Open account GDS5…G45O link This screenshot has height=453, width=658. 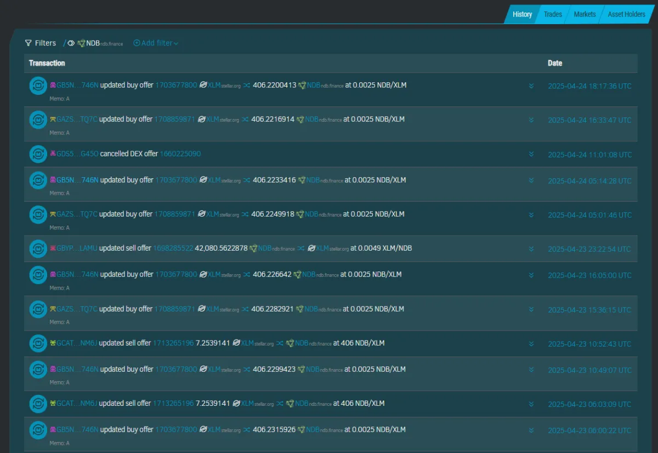[x=77, y=154]
